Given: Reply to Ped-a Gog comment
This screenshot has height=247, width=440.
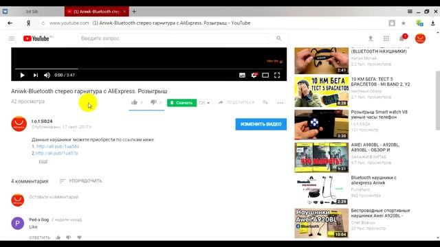Looking at the screenshot, I should [40, 237].
